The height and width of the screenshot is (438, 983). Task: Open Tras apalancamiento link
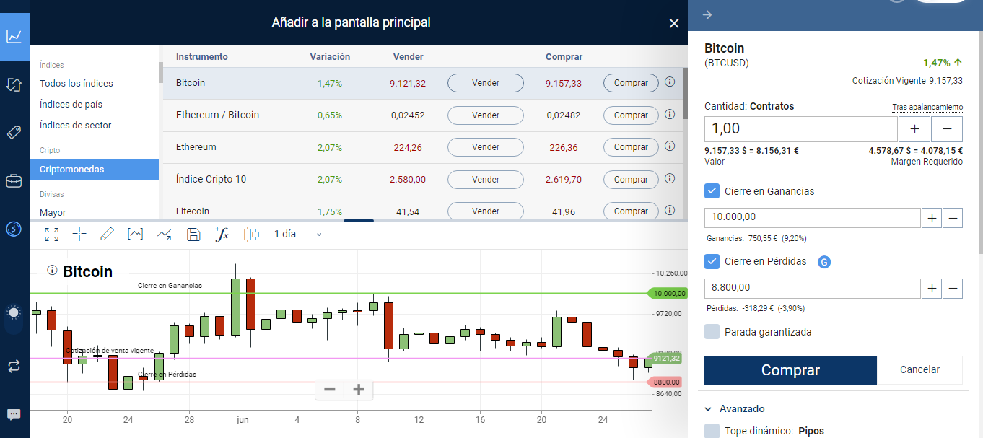pos(927,107)
